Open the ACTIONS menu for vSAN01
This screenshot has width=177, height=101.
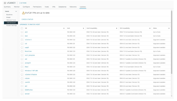click(23, 3)
